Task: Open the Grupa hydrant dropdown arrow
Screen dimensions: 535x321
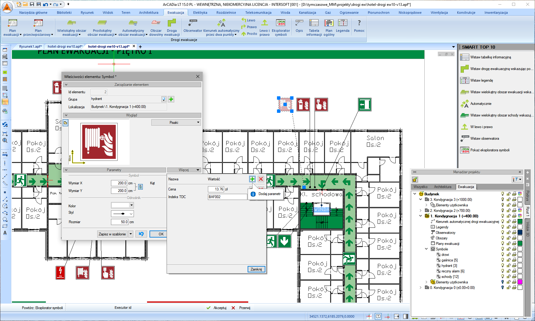Action: [164, 99]
